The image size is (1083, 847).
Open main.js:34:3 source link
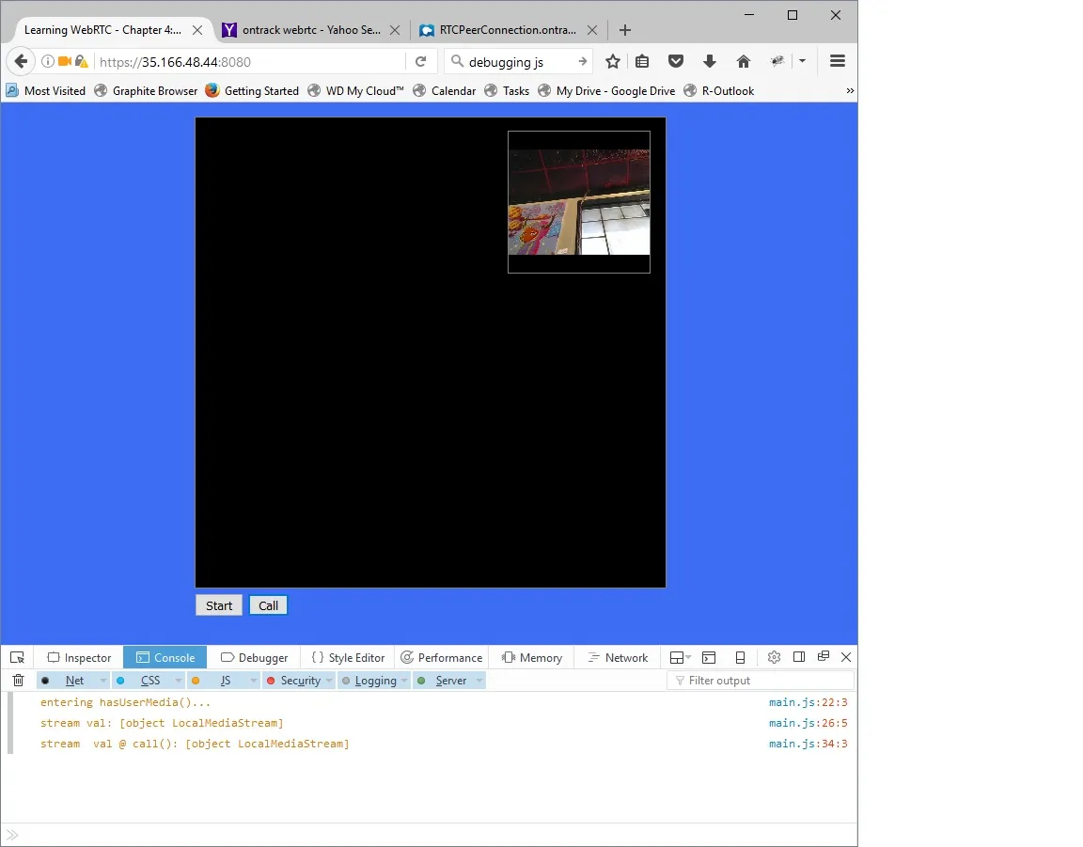click(808, 744)
